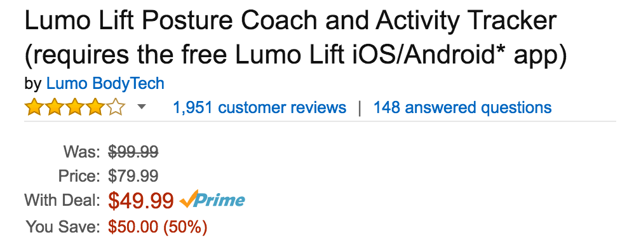This screenshot has width=634, height=249.
Task: Click the empty fifth rating star
Action: point(115,107)
